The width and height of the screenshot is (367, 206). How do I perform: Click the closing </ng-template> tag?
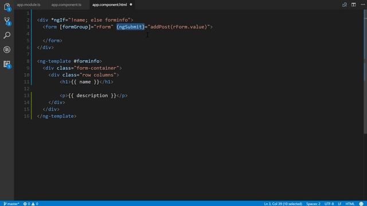pyautogui.click(x=57, y=116)
